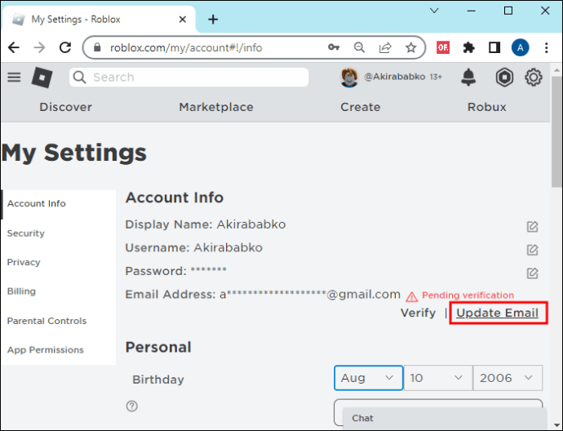Open the Create page
Viewport: 563px width, 431px height.
coord(360,107)
